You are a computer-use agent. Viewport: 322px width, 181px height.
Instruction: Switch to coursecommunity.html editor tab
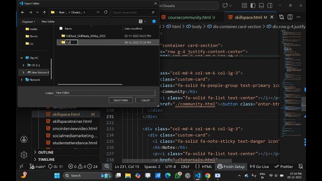pyautogui.click(x=189, y=18)
